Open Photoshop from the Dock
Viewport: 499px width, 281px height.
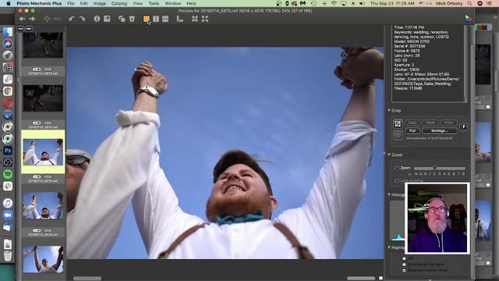(x=8, y=151)
